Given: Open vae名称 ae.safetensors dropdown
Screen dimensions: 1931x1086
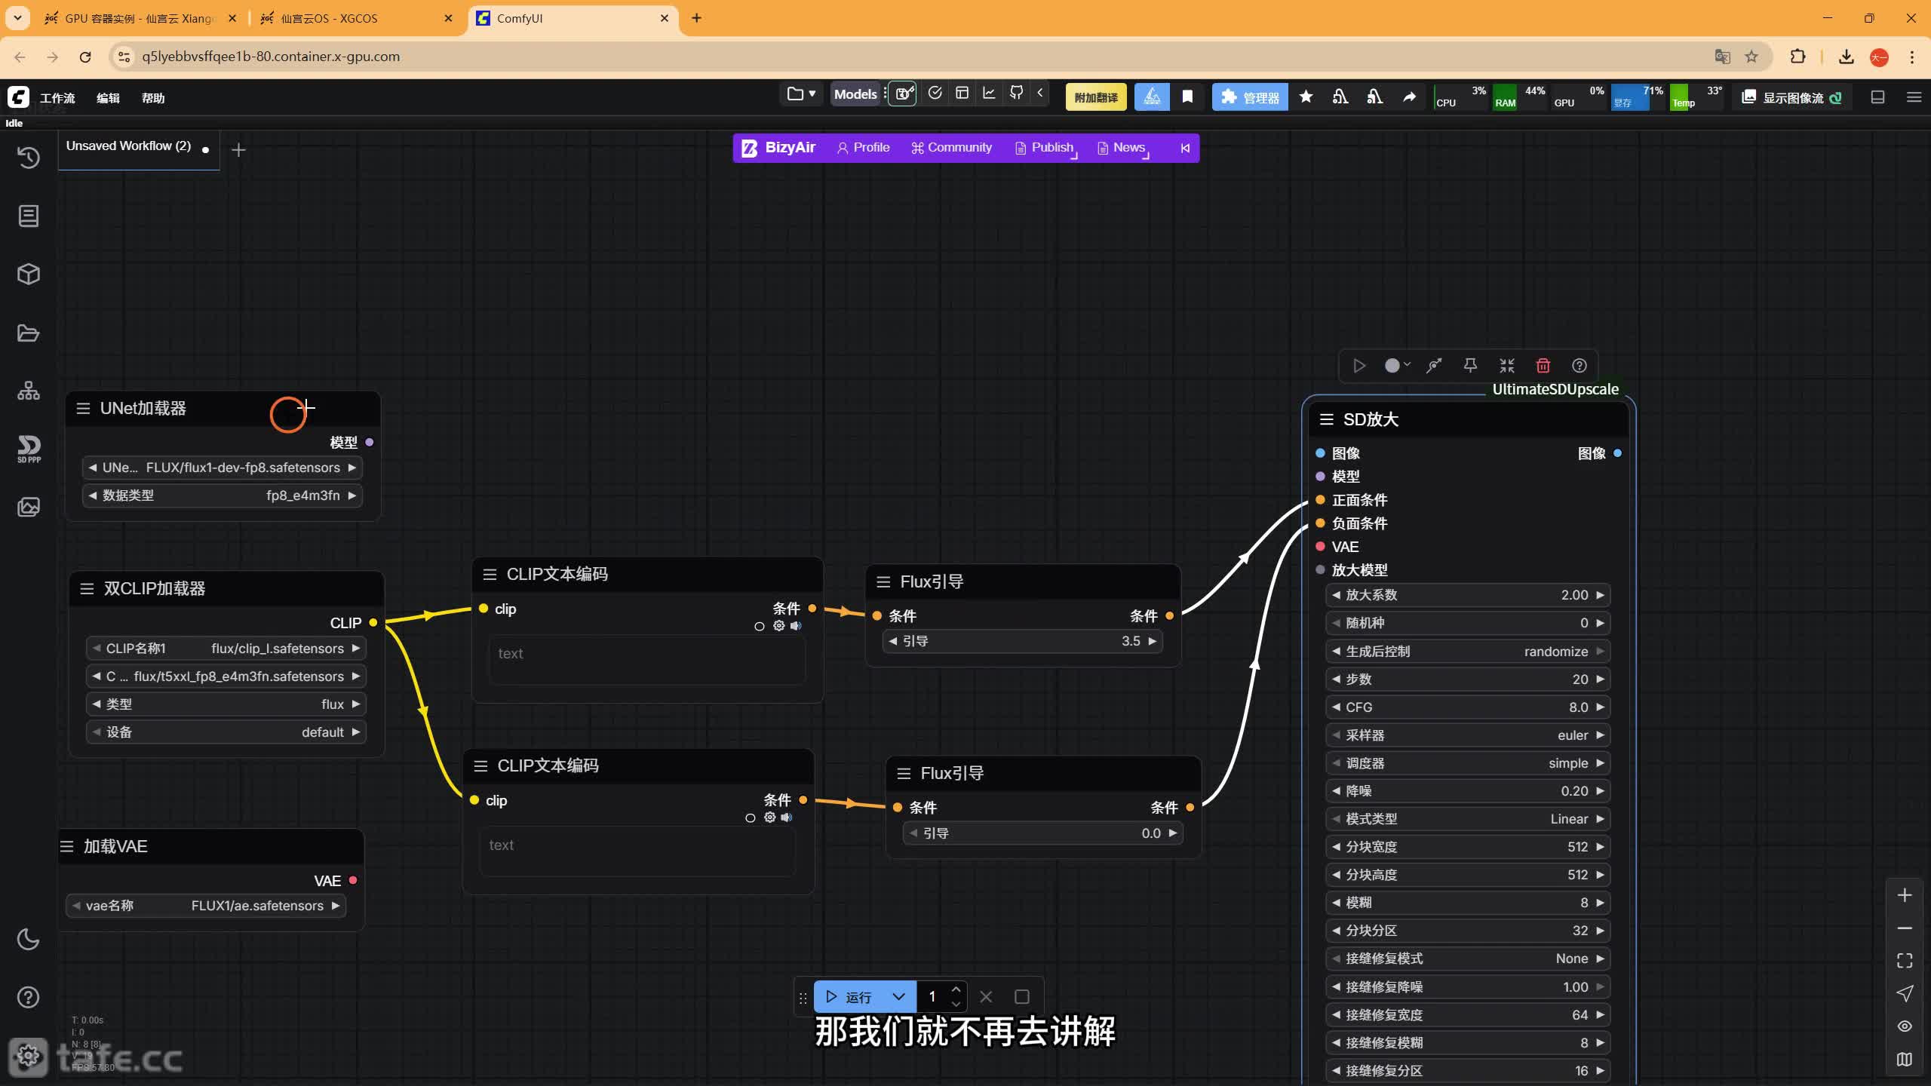Looking at the screenshot, I should [206, 906].
